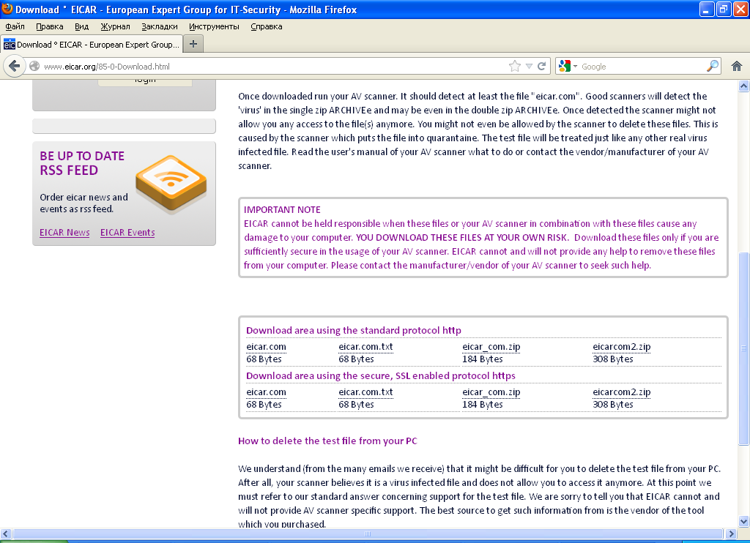Open a new tab with plus button
This screenshot has width=750, height=543.
[x=193, y=44]
